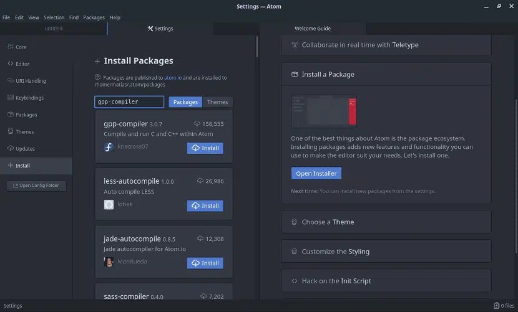518x312 pixels.
Task: Click the help icon beside package info
Action: pyautogui.click(x=97, y=77)
